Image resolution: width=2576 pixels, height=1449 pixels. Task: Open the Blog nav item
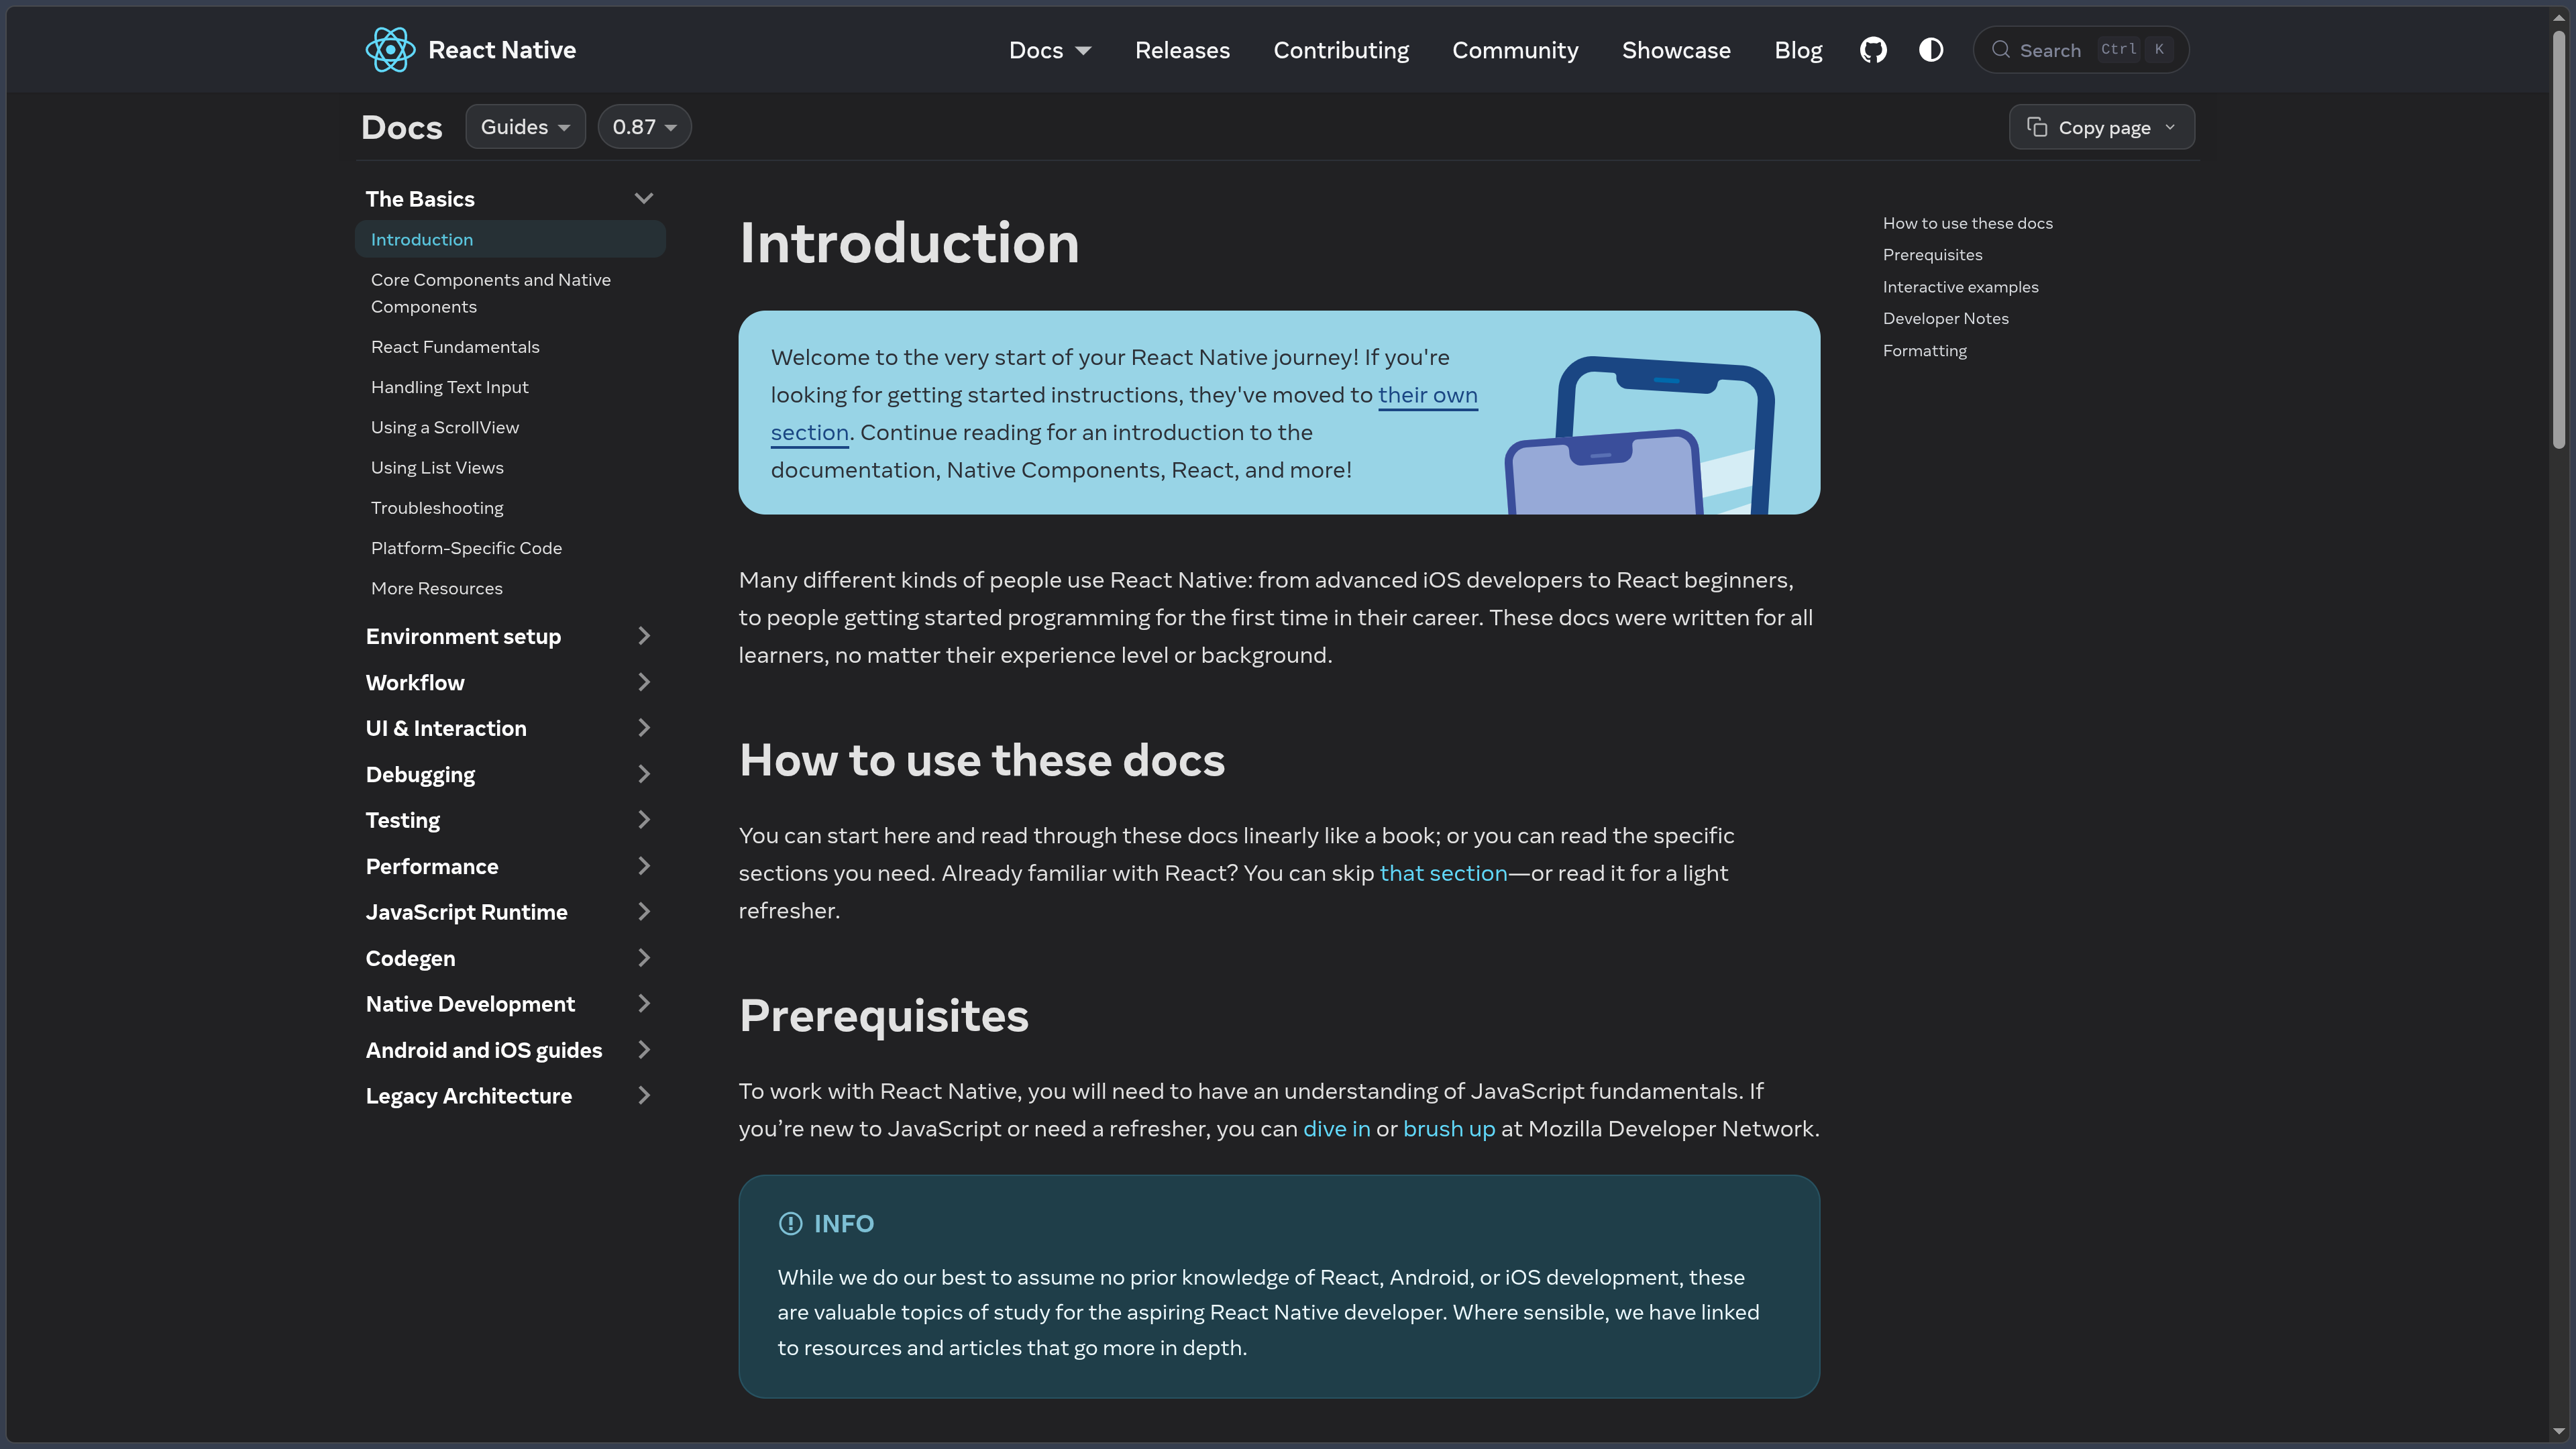pos(1798,50)
